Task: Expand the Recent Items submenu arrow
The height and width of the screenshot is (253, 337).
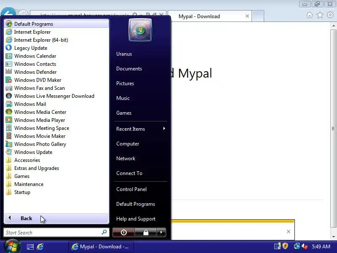Action: [164, 129]
